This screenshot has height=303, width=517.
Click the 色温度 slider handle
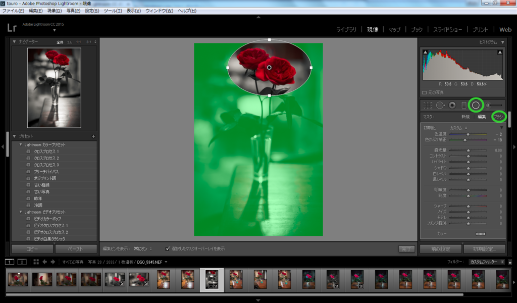468,134
